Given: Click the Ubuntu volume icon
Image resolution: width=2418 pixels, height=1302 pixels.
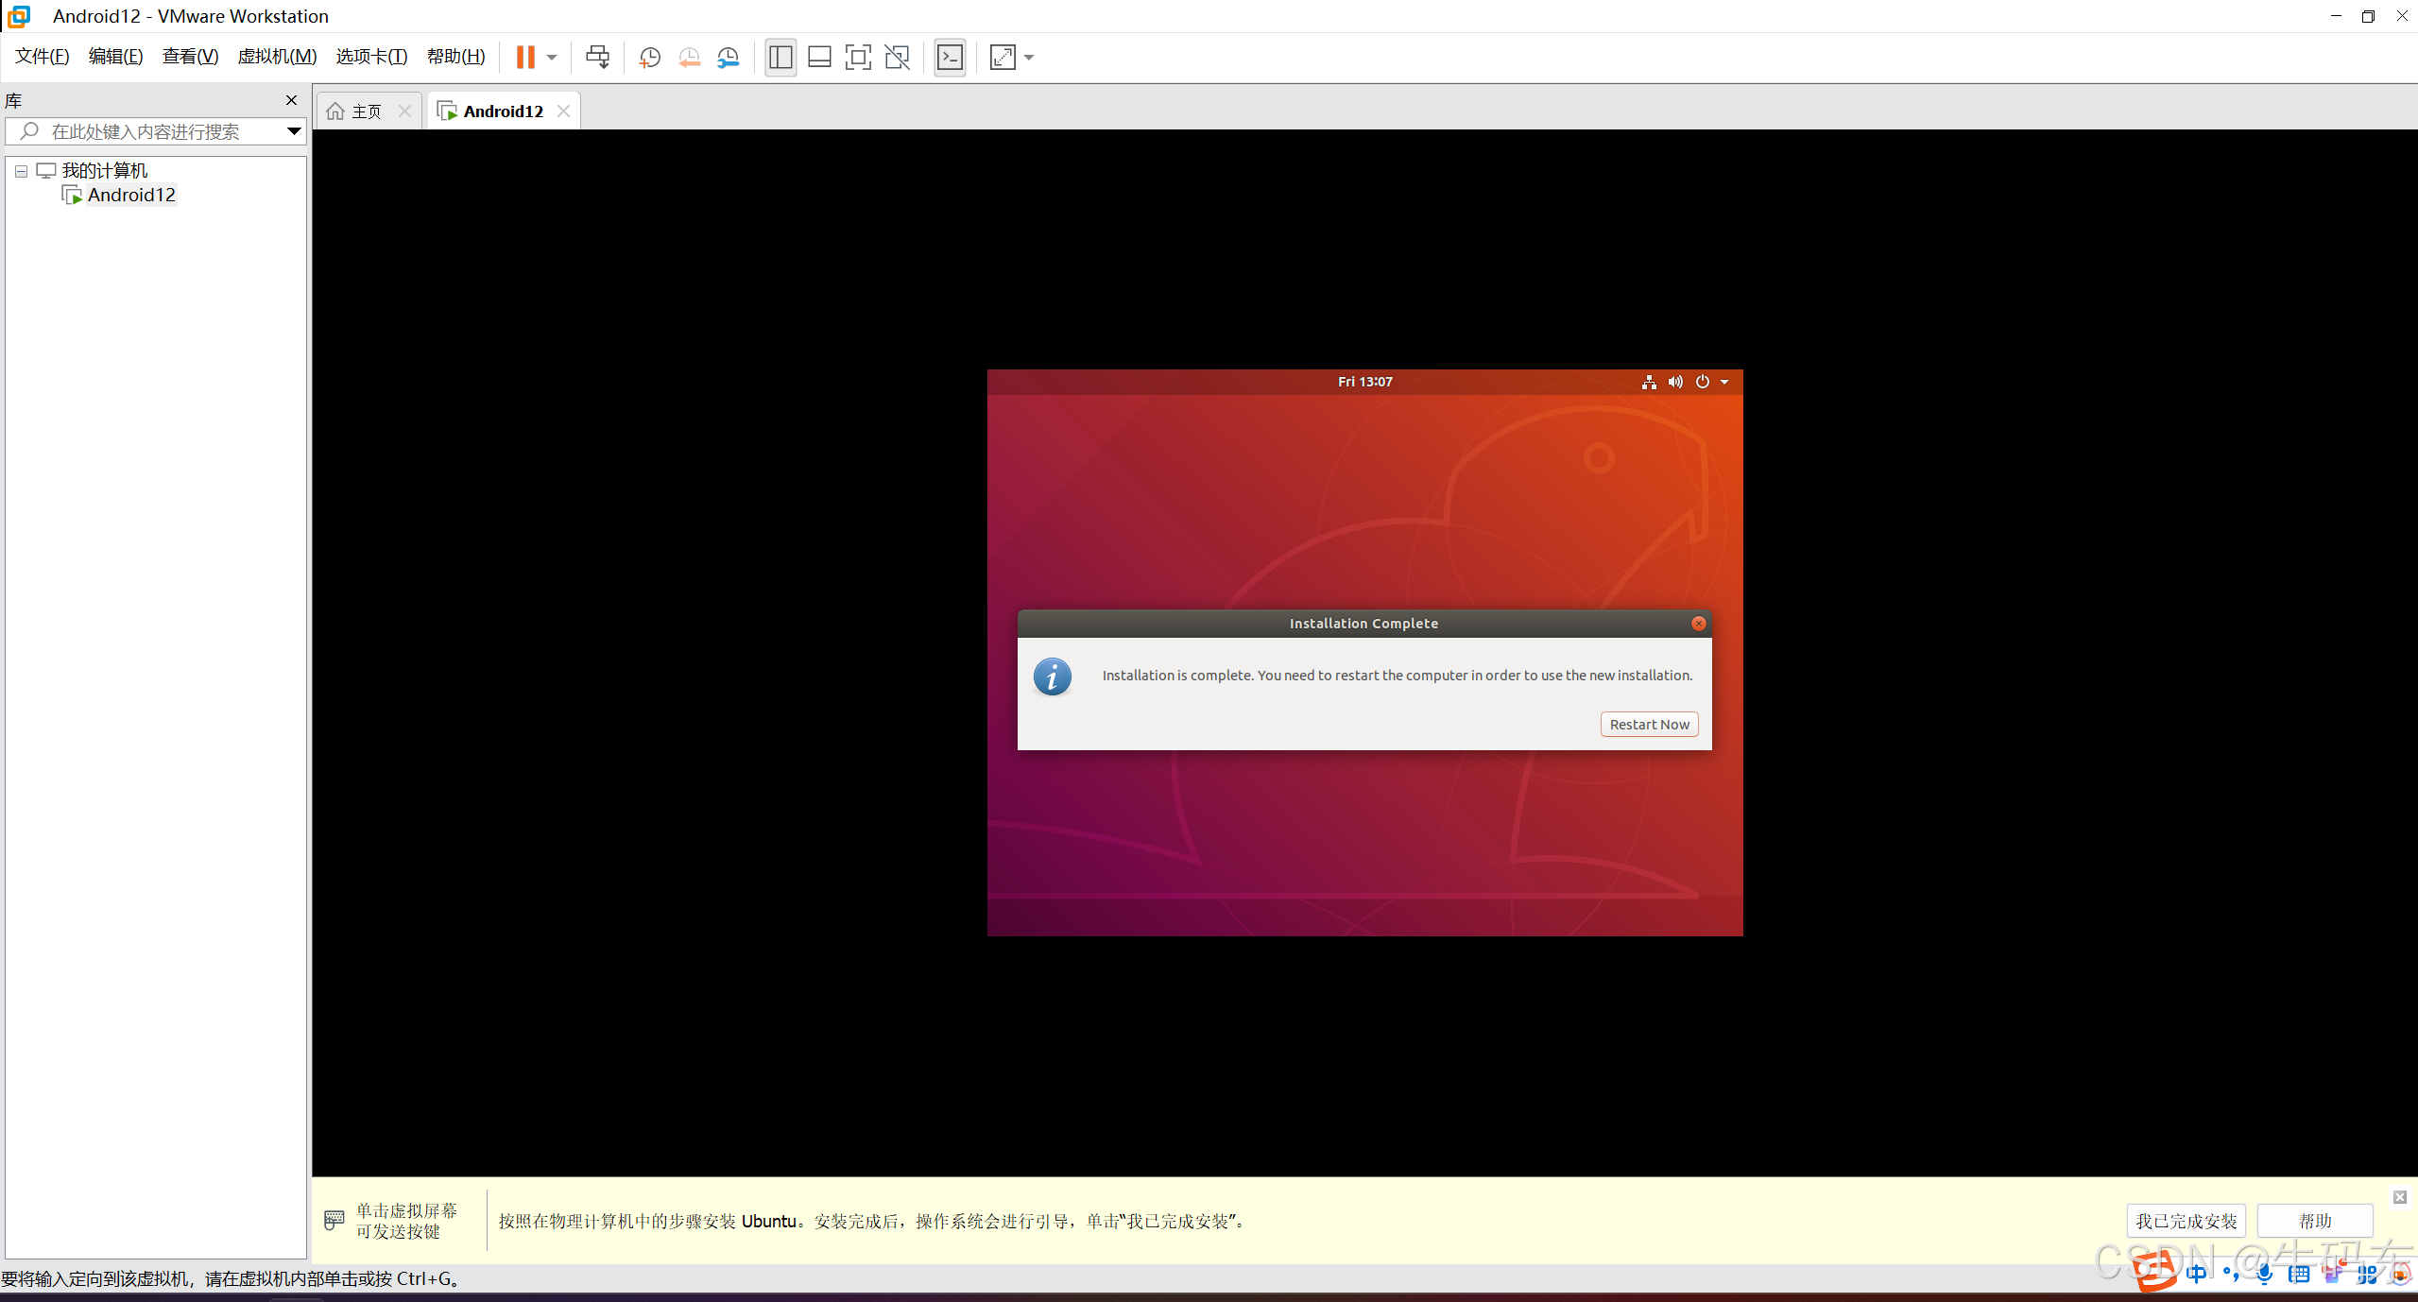Looking at the screenshot, I should [1675, 382].
